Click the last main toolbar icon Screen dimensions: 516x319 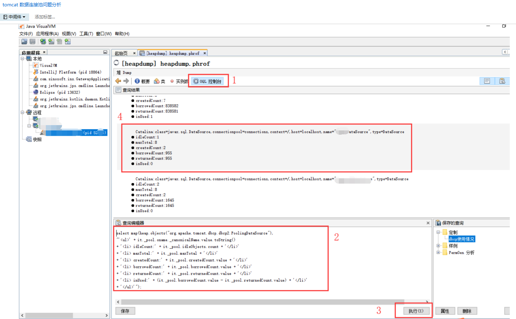(68, 41)
